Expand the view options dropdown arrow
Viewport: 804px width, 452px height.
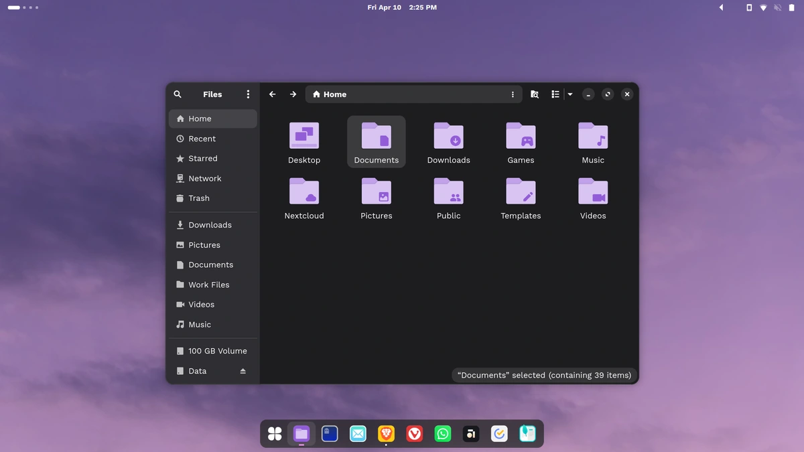point(570,94)
